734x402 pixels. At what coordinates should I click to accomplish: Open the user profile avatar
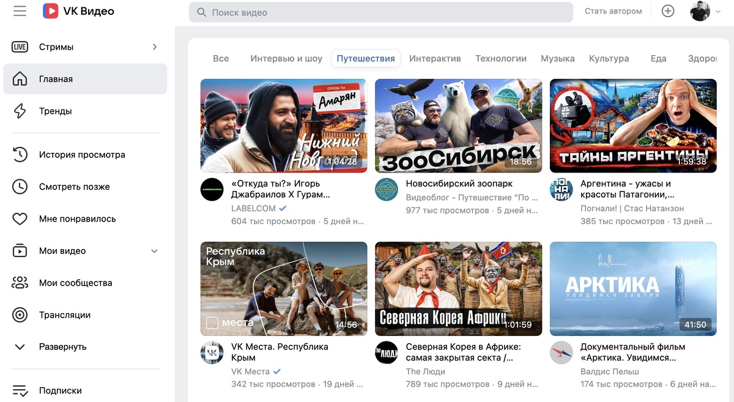(700, 11)
